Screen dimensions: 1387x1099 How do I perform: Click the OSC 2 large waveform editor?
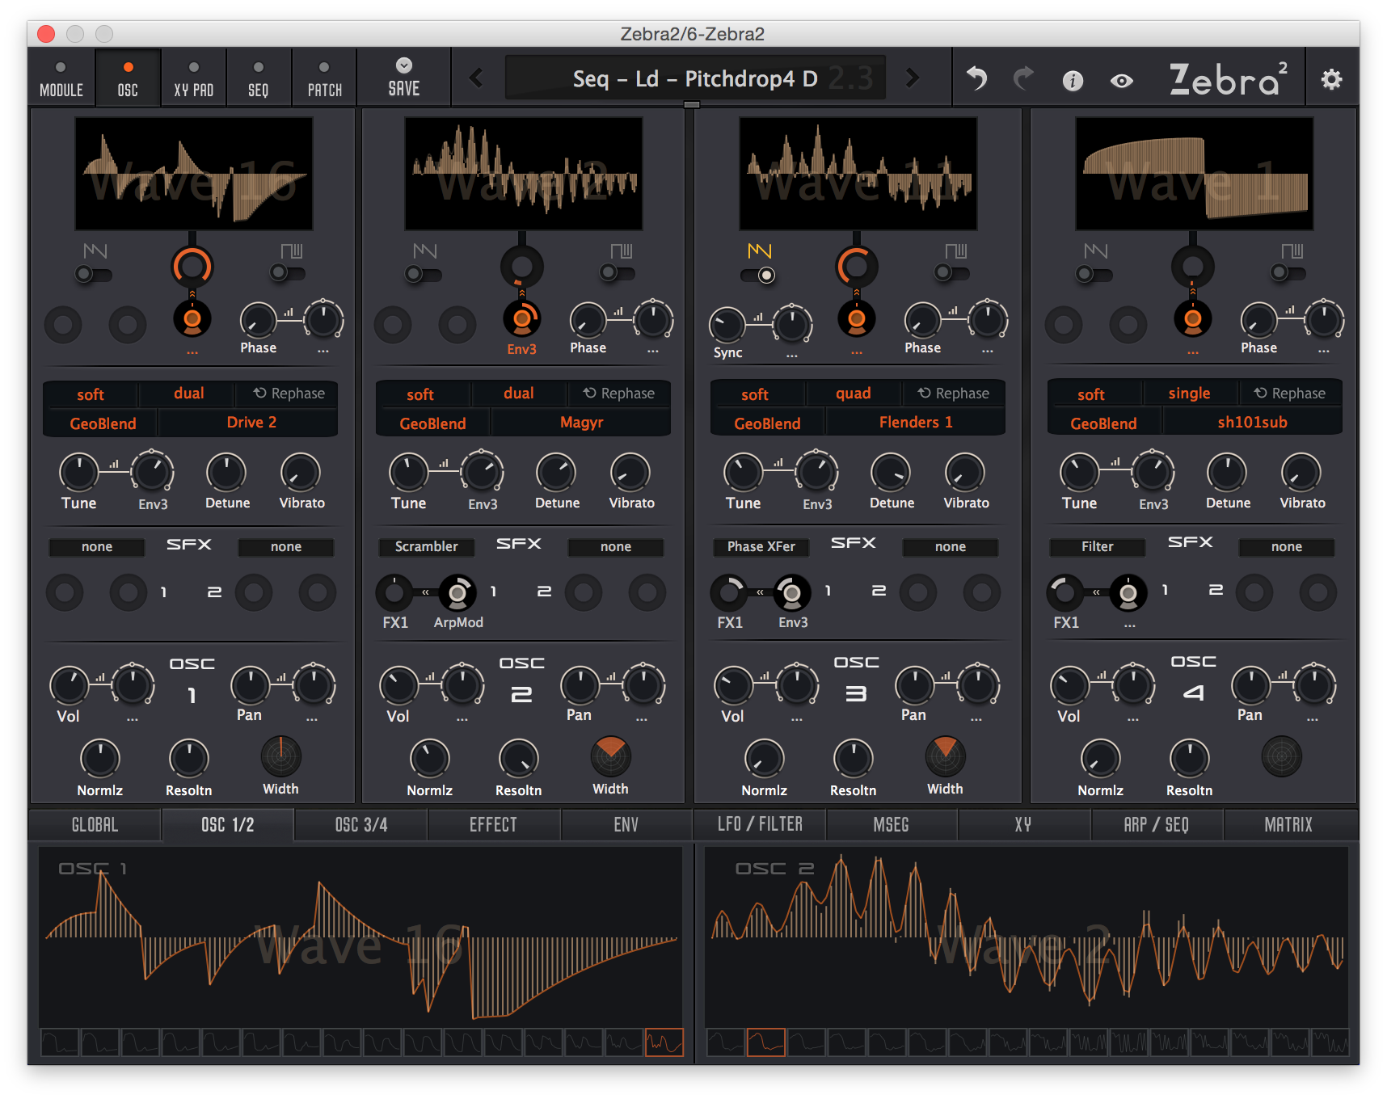pyautogui.click(x=1026, y=937)
